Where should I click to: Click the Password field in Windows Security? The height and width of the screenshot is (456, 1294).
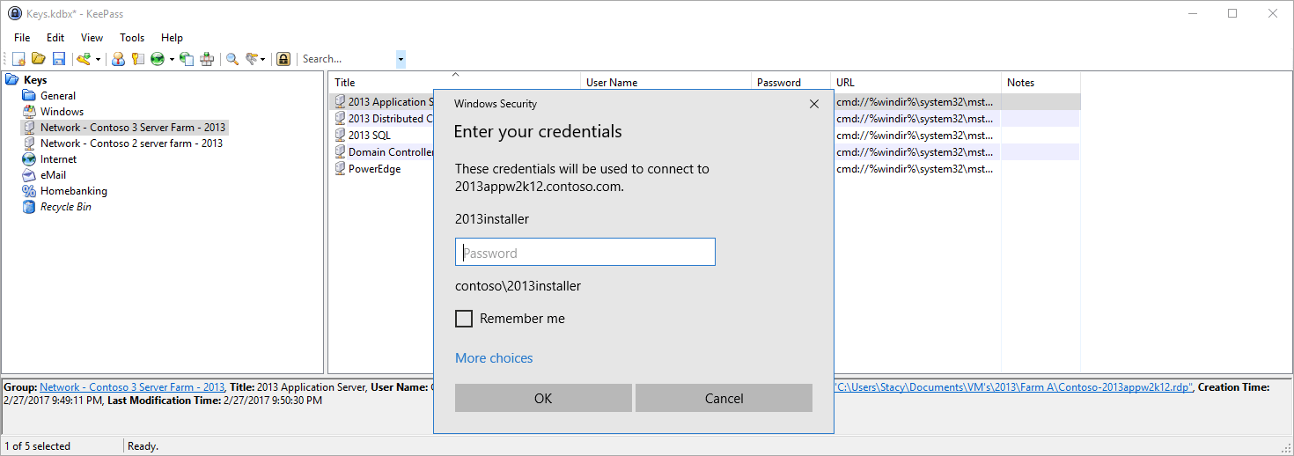[x=585, y=253]
